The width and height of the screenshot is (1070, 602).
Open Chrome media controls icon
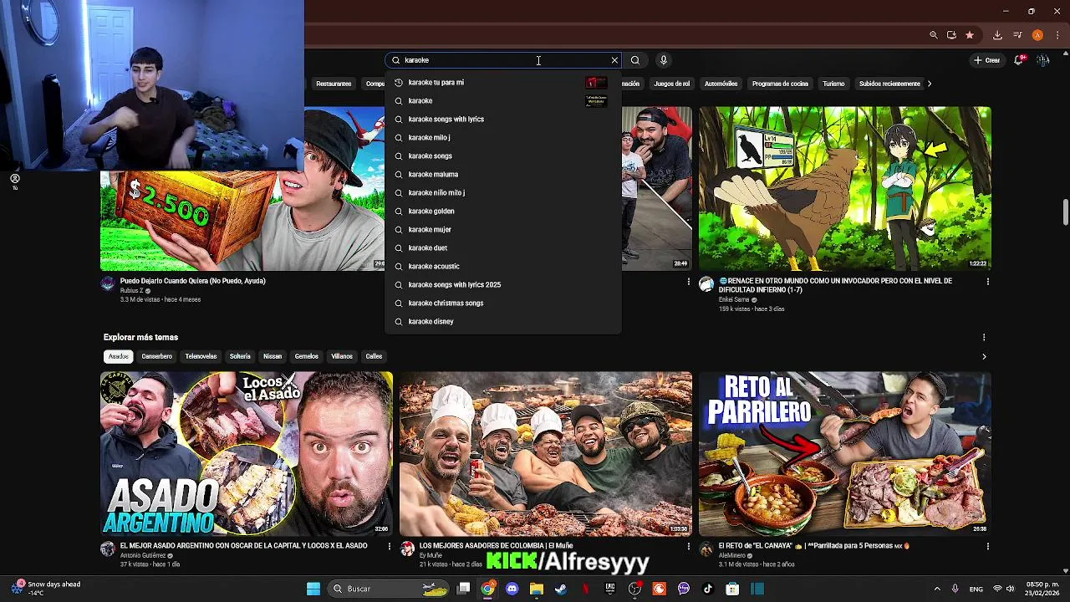1017,35
